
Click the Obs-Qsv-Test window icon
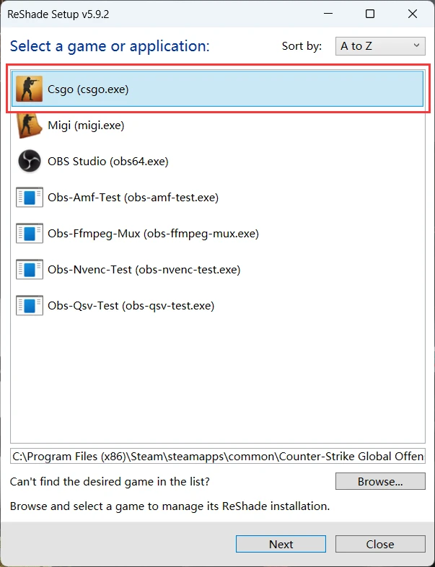coord(30,306)
